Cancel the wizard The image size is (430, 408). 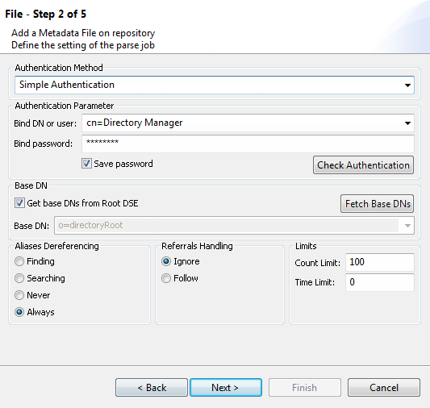pyautogui.click(x=384, y=388)
